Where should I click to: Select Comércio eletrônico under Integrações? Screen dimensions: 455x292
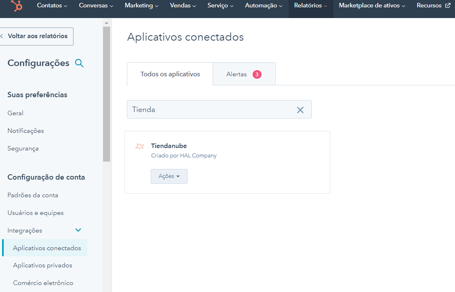pos(43,283)
